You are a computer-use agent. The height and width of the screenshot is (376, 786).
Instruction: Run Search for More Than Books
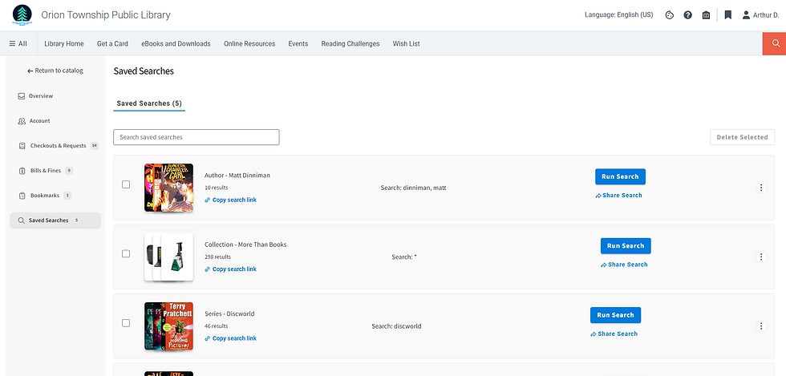(626, 245)
